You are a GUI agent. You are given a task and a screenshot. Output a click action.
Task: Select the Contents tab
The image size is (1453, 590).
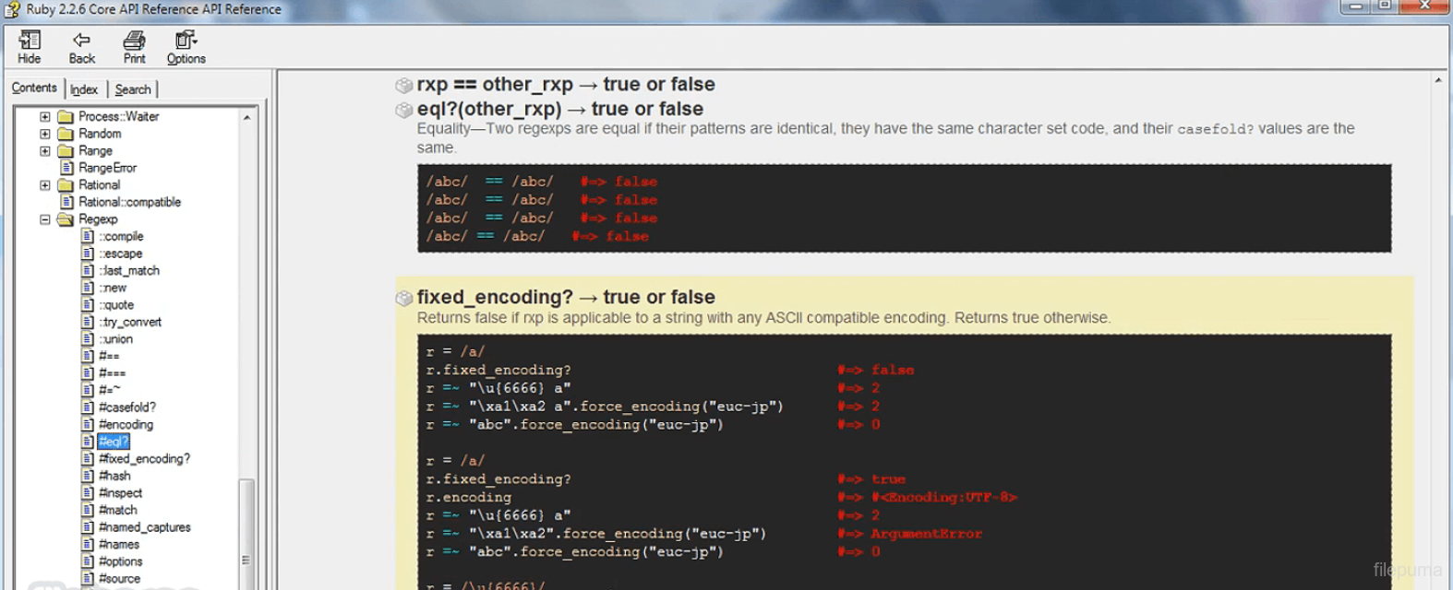click(x=34, y=88)
